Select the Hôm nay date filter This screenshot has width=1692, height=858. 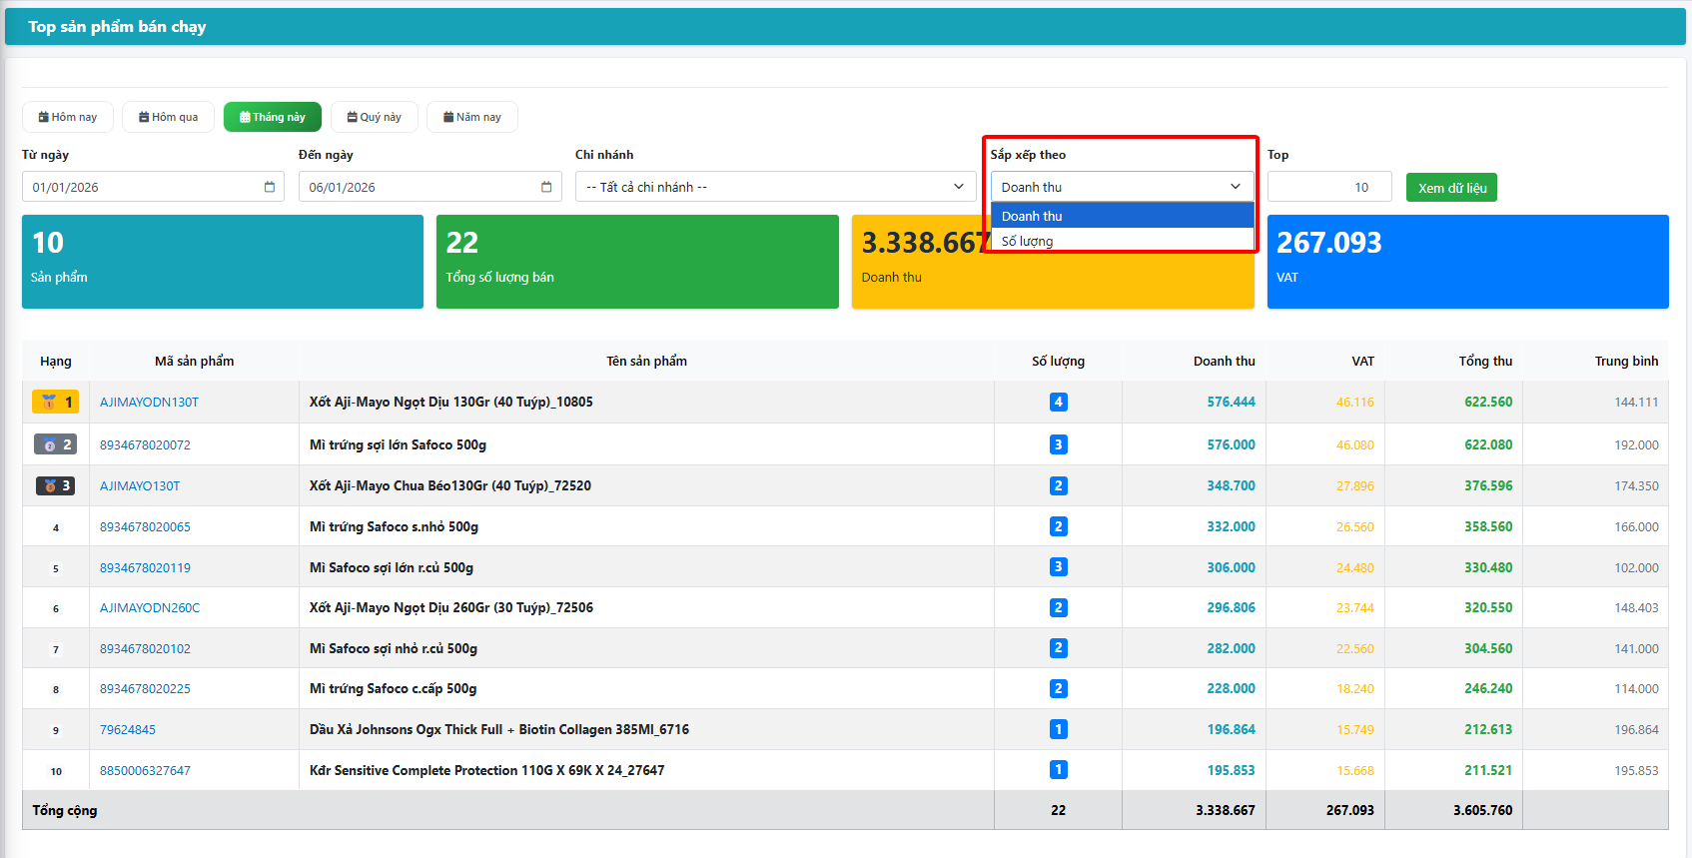coord(68,117)
